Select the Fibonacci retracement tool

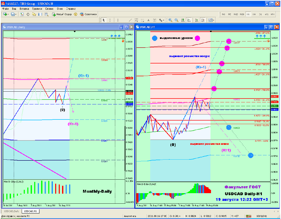143,20
